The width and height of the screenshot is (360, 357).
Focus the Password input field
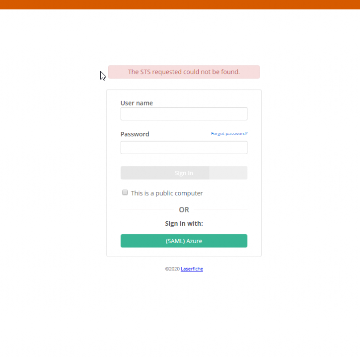coord(184,148)
